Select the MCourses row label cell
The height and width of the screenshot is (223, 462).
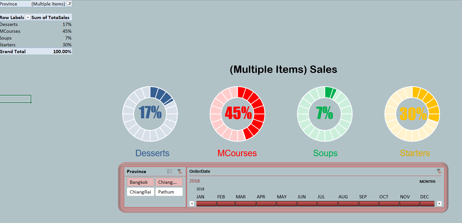[15, 31]
